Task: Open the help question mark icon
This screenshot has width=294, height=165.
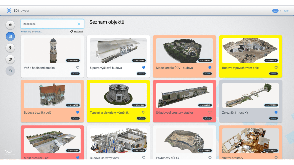Action: [10, 59]
